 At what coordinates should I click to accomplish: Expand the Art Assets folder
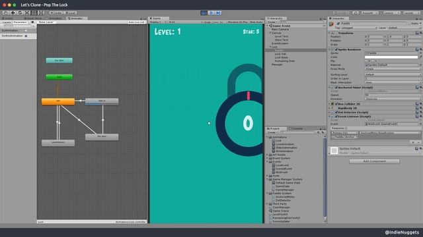tap(267, 155)
